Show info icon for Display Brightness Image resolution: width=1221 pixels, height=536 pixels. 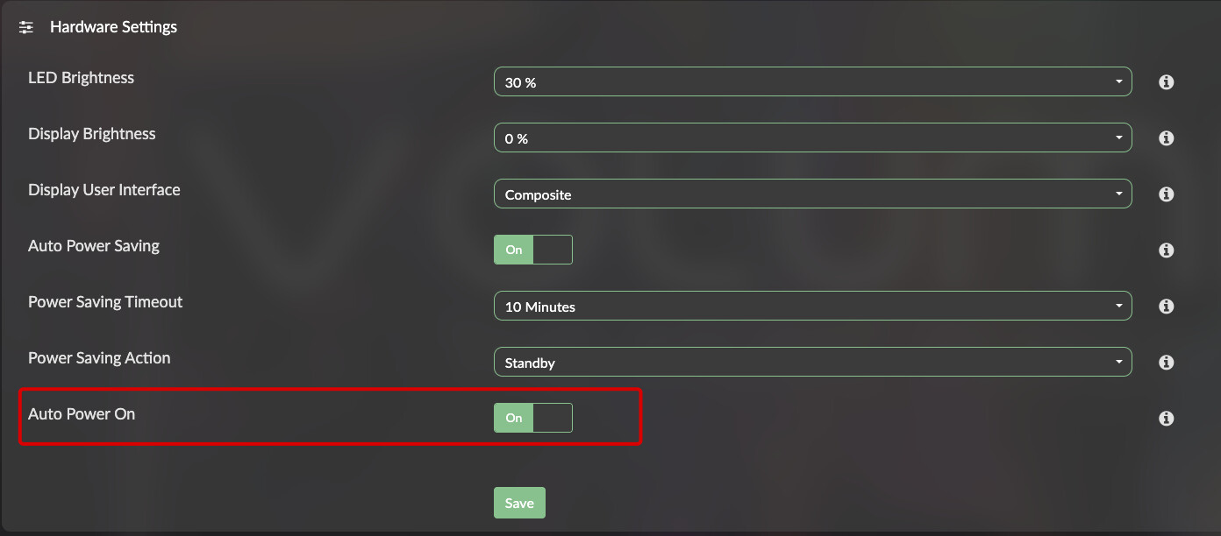(x=1166, y=138)
